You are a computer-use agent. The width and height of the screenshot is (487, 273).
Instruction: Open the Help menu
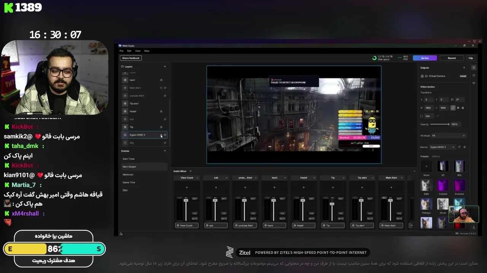click(x=146, y=51)
